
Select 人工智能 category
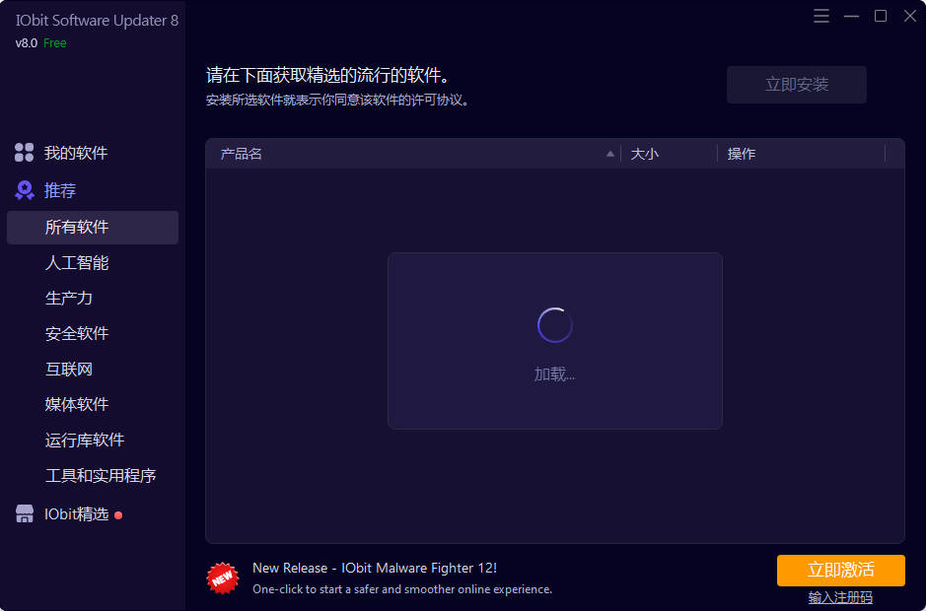[77, 263]
